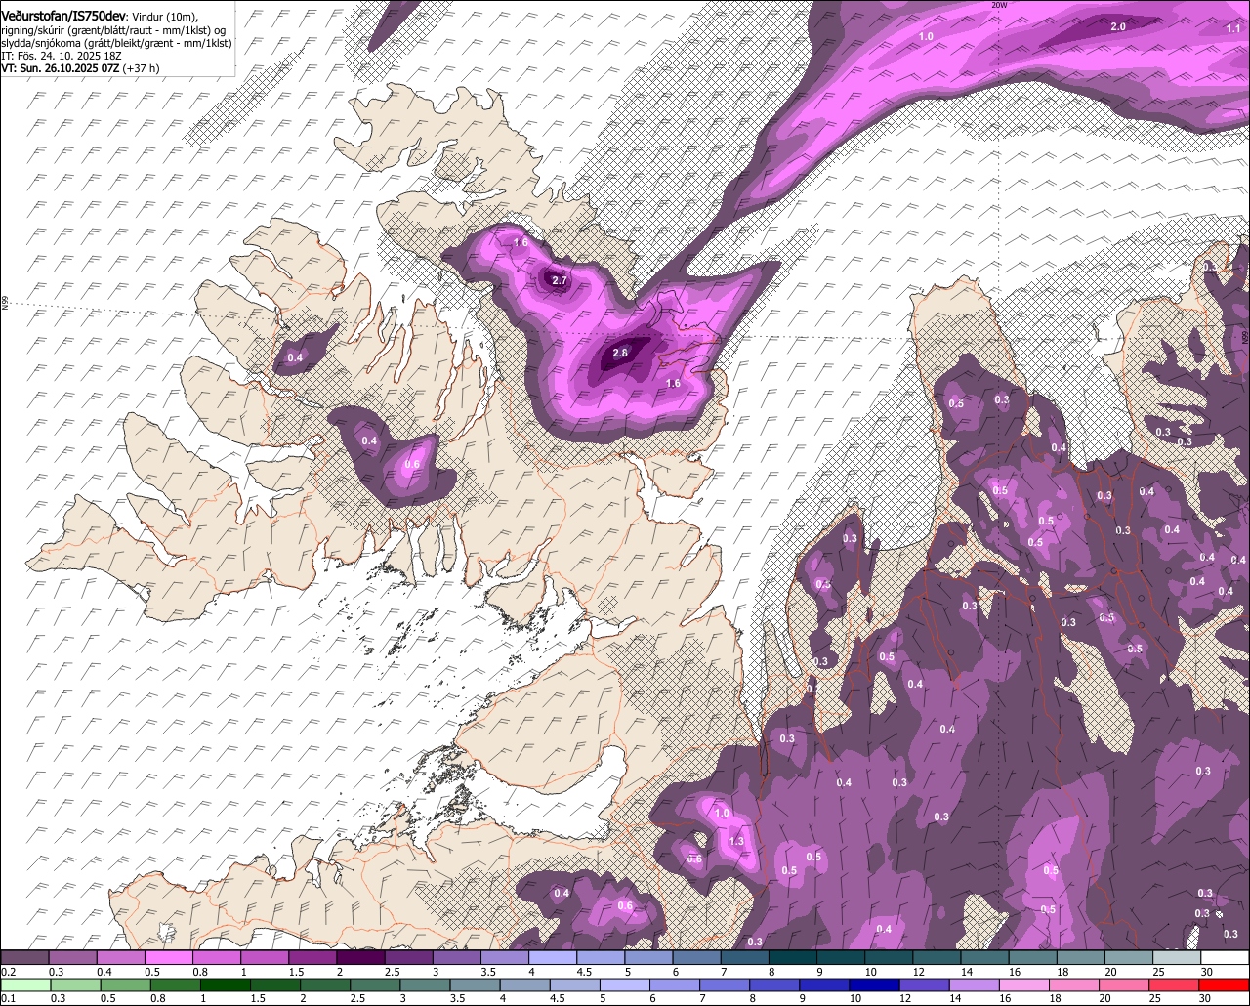Click the 1.3 precipitation value on the map

tap(736, 841)
